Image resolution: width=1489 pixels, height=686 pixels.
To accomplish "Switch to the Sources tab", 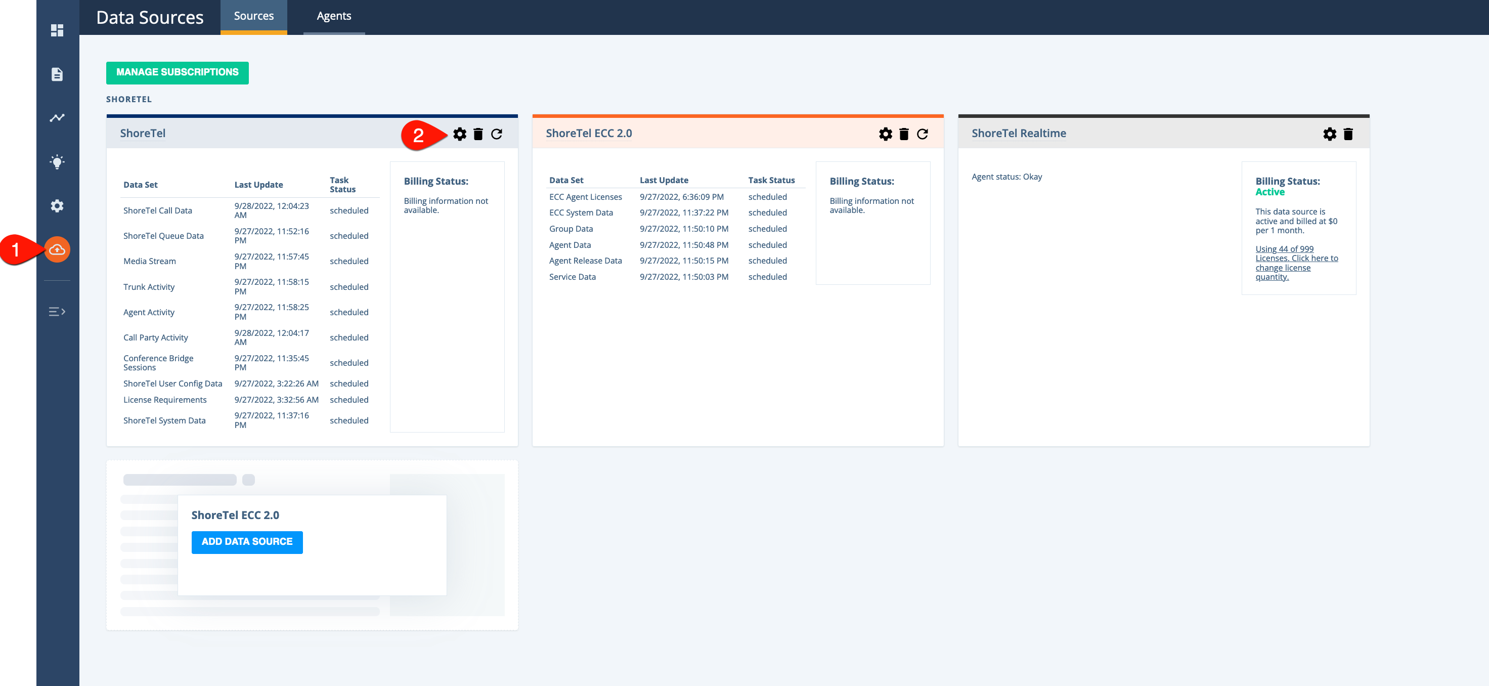I will [x=254, y=17].
